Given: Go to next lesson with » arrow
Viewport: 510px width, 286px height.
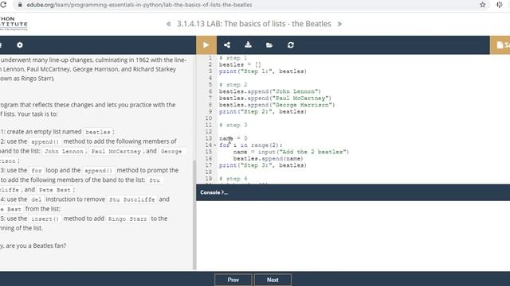Looking at the screenshot, I should pos(339,24).
